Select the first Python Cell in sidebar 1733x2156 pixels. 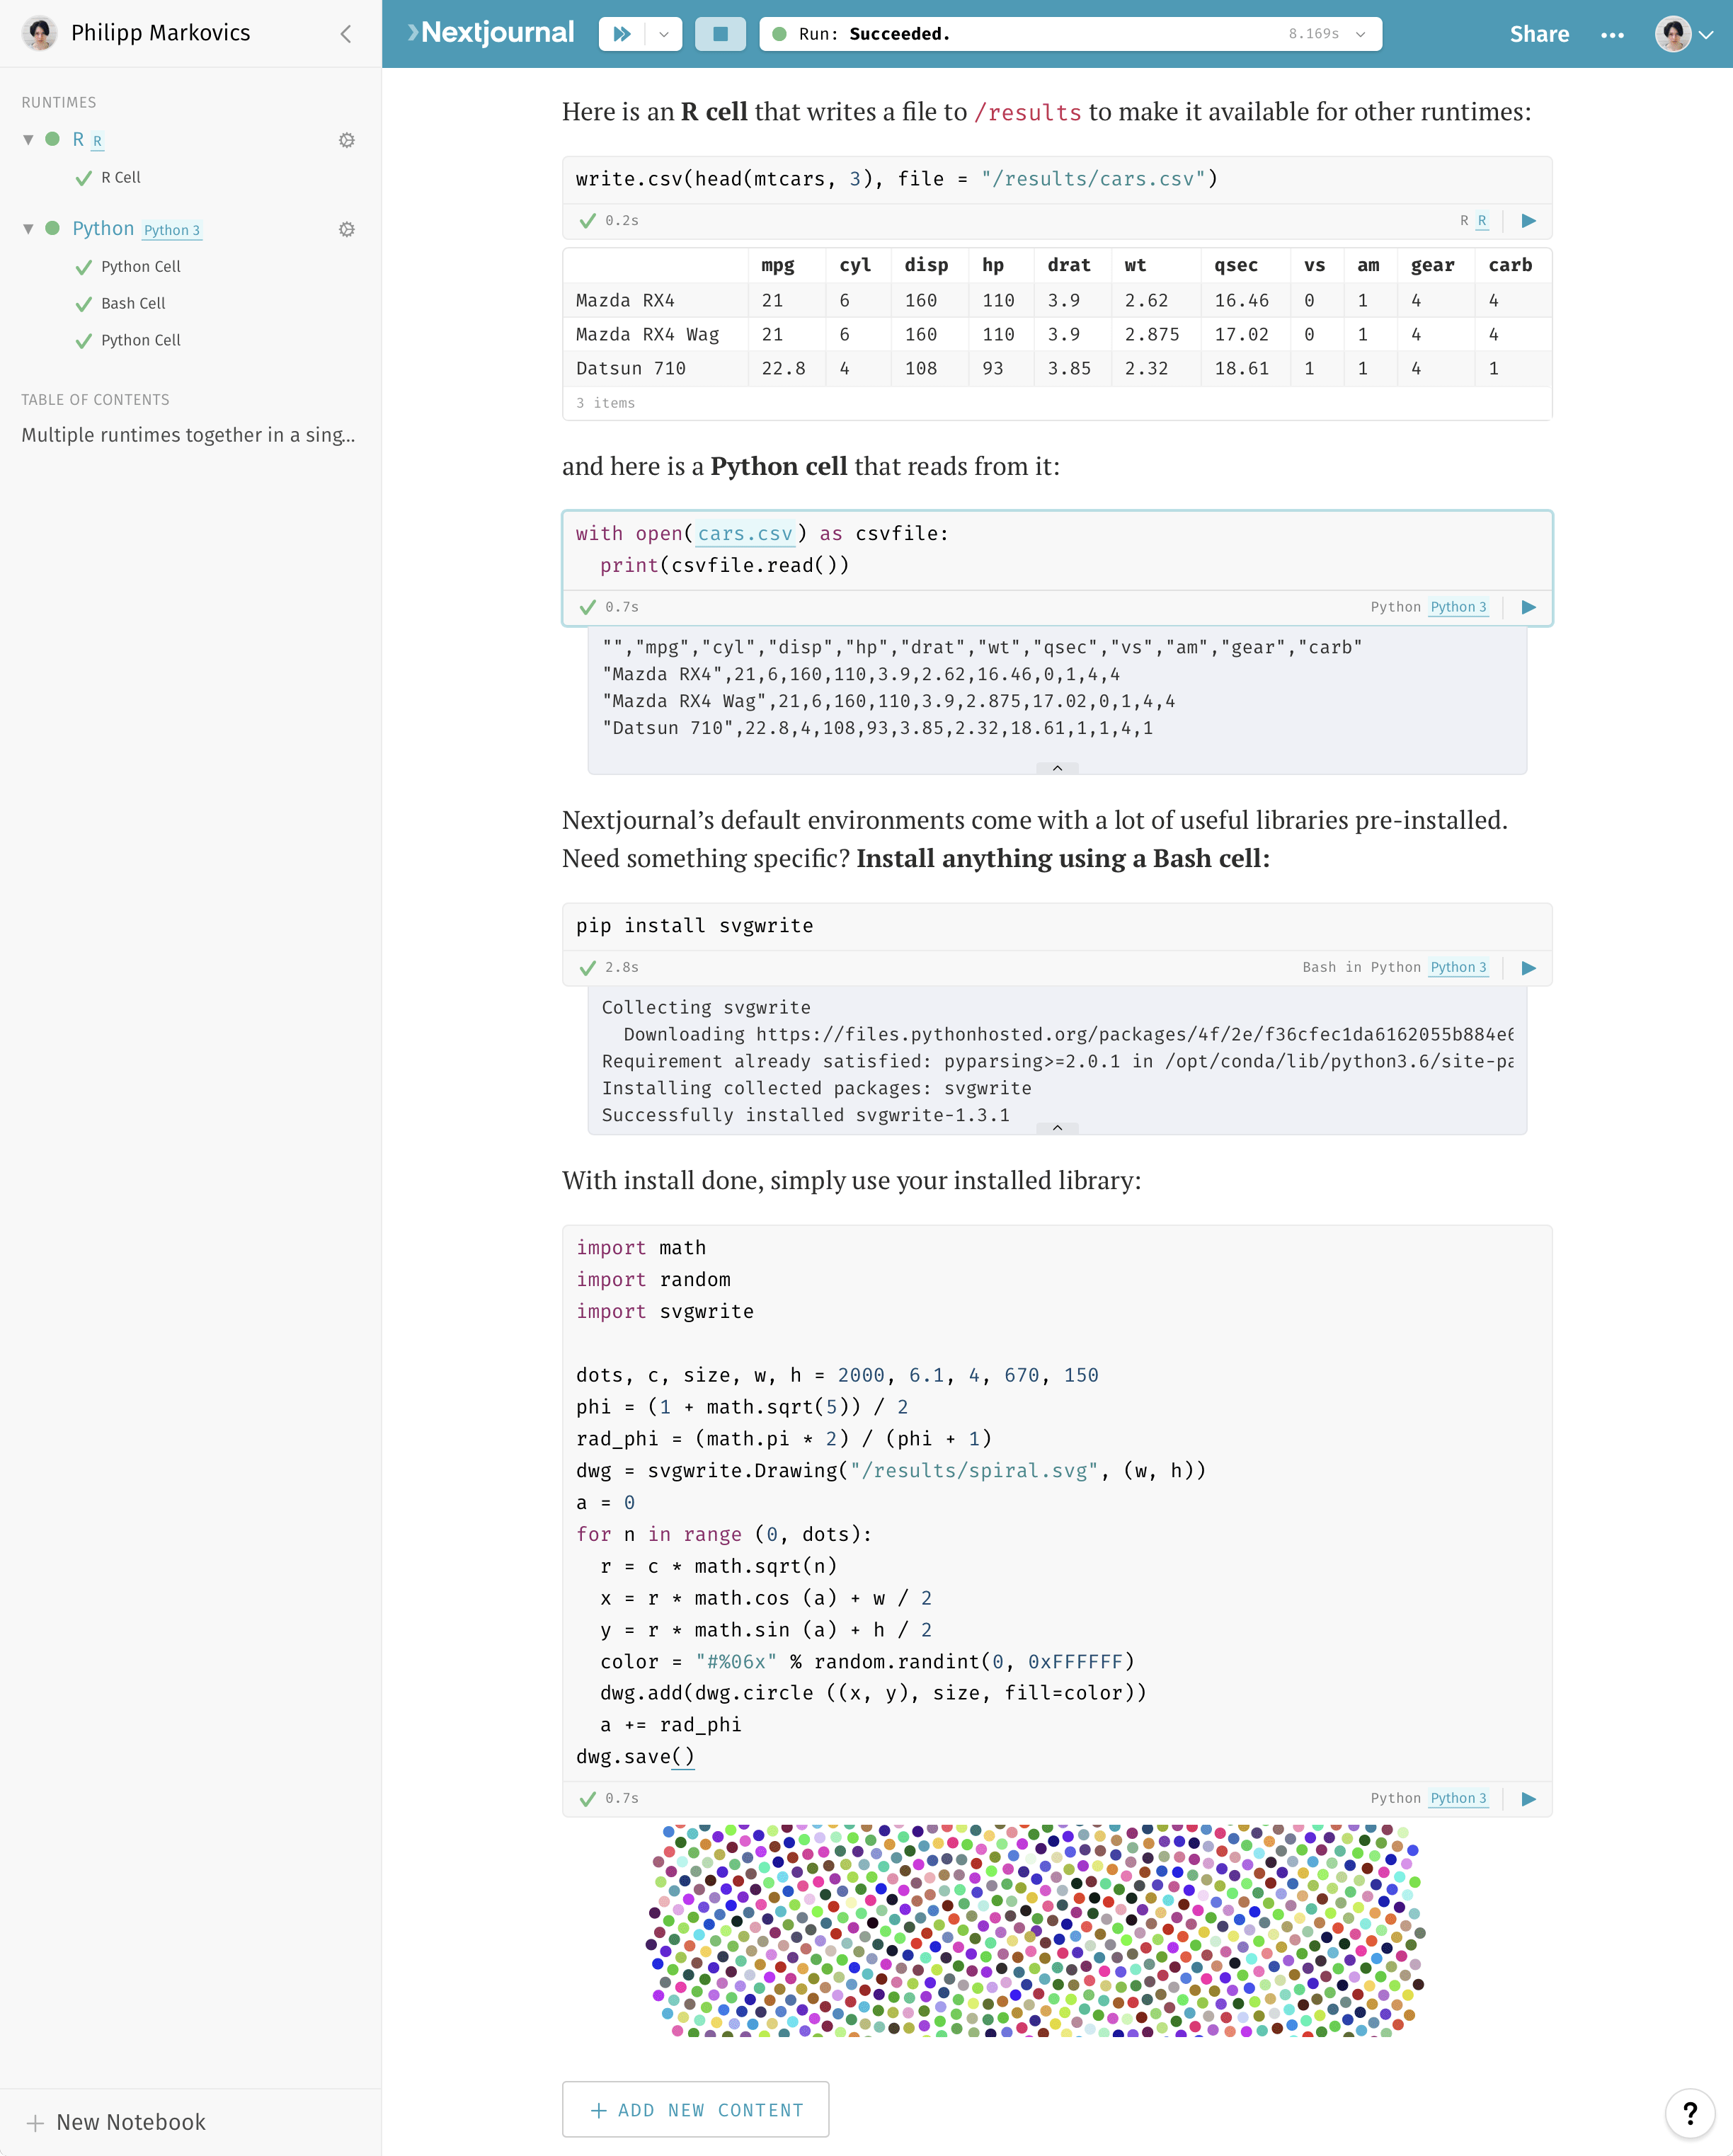click(140, 267)
